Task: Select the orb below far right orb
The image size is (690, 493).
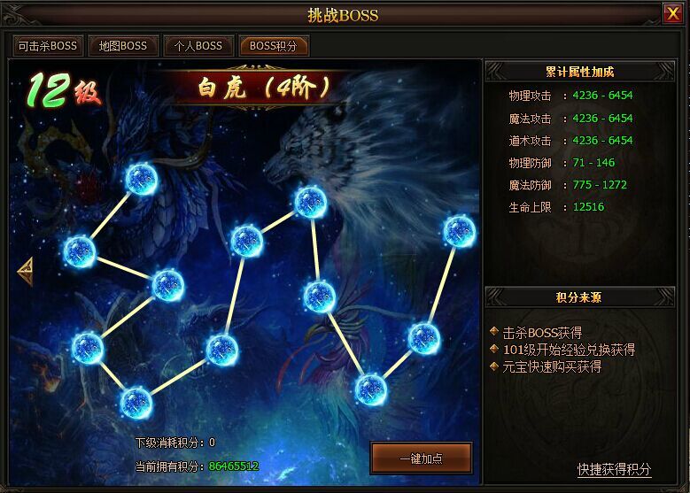Action: (x=423, y=339)
